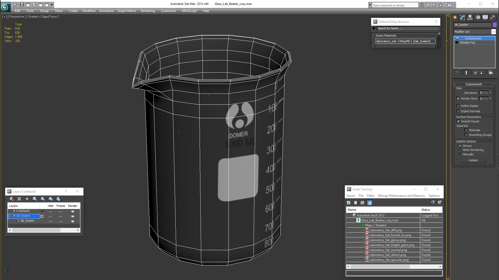499x280 pixels.
Task: Click the Search by Name field
Action: [408, 29]
